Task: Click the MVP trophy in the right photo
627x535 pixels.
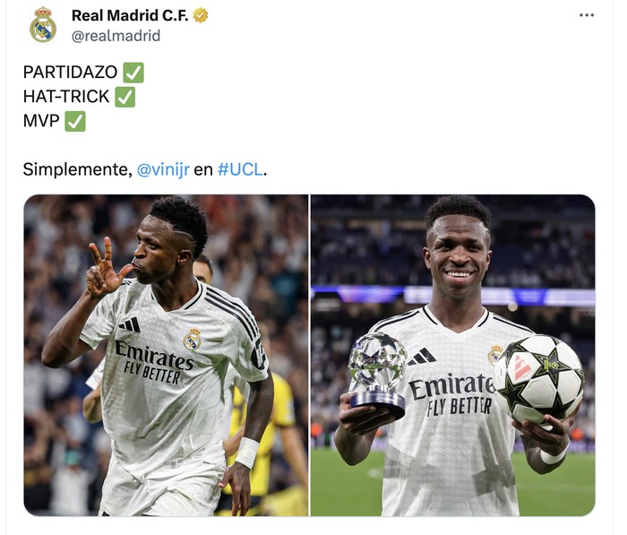Action: pos(377,375)
